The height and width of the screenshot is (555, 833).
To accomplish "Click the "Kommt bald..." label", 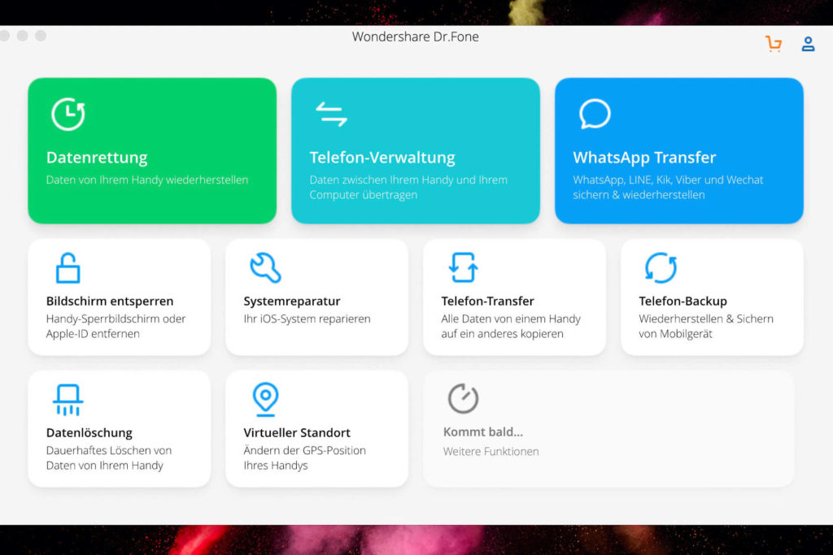I will (483, 432).
